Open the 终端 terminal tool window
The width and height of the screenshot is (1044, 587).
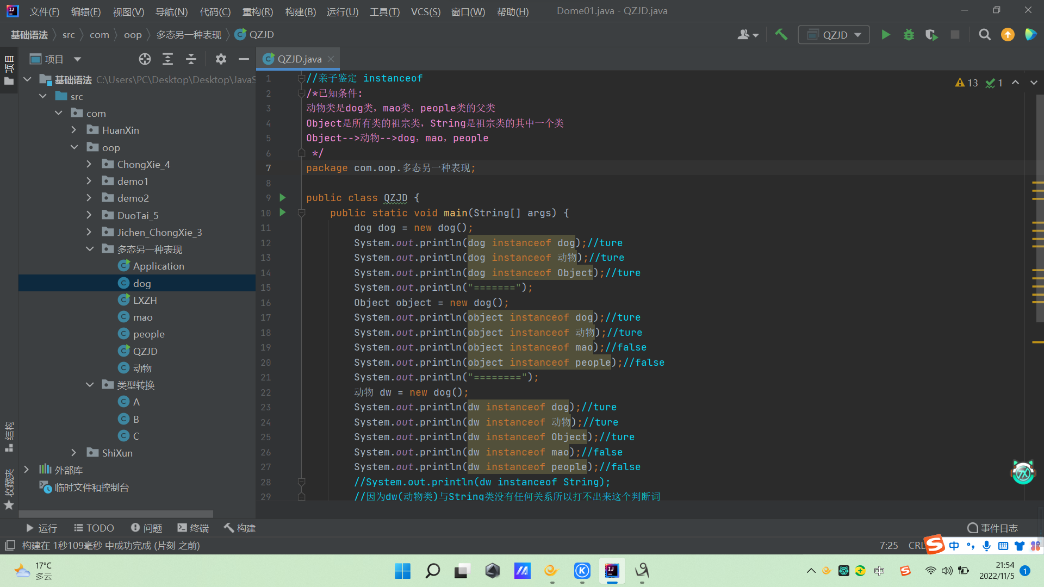[x=193, y=528]
